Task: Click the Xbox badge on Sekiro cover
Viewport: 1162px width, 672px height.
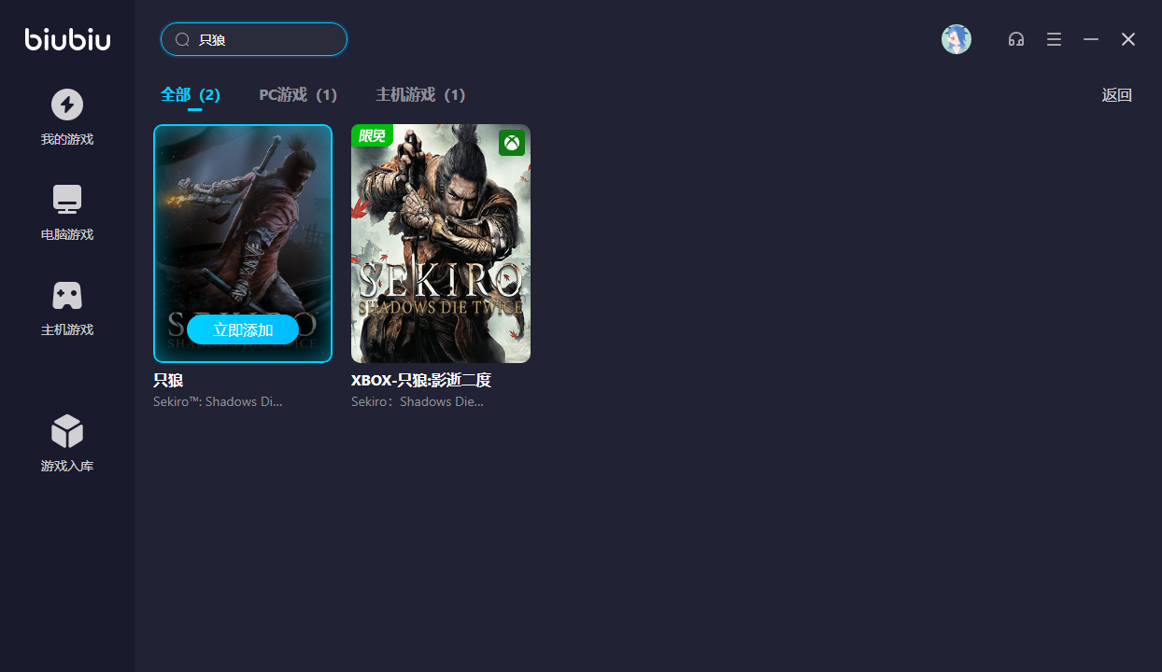Action: tap(511, 143)
